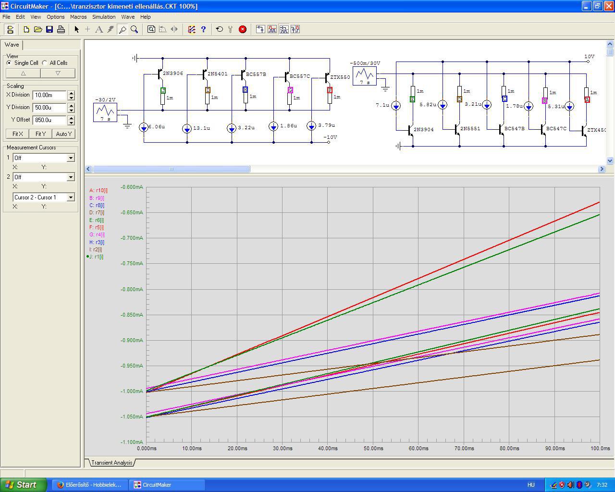This screenshot has width=615, height=492.
Task: Click the fit-circuit-to-window icon
Action: click(x=151, y=29)
